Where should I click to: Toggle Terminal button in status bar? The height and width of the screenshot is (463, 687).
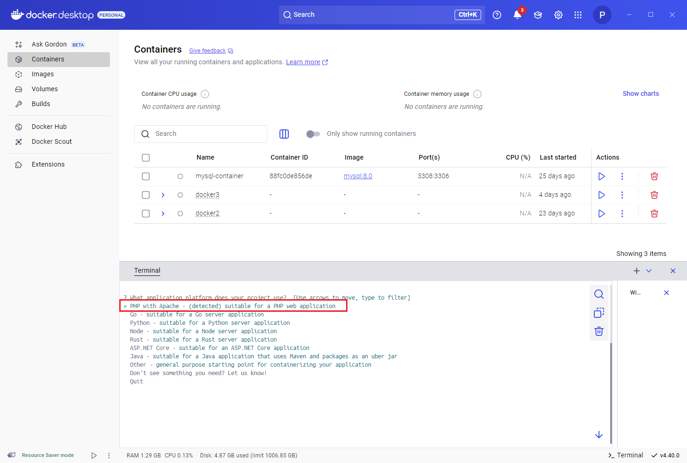point(626,455)
